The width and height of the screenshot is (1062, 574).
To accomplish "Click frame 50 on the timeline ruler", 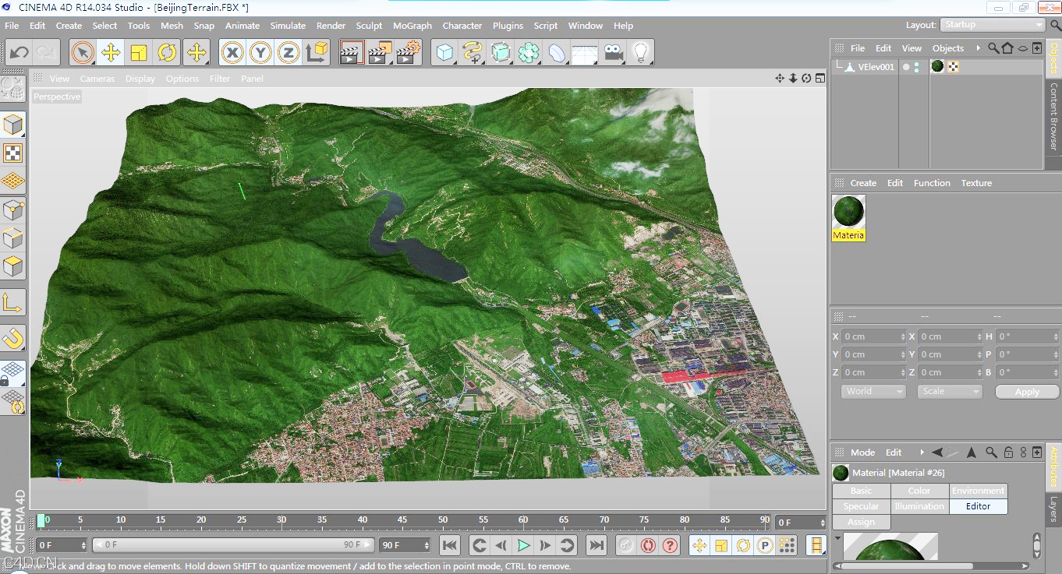I will click(443, 519).
